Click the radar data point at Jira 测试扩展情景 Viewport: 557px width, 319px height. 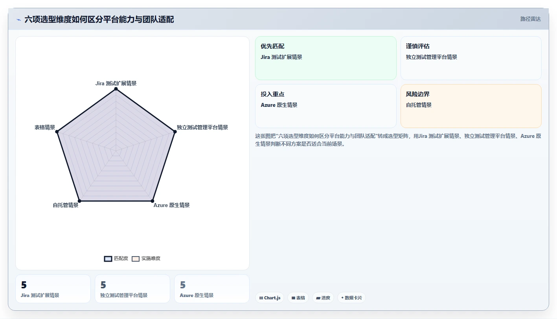116,89
